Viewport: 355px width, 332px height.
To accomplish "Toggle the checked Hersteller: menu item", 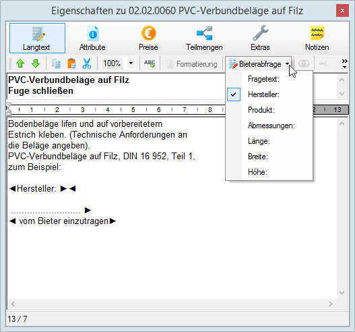I will click(x=269, y=94).
